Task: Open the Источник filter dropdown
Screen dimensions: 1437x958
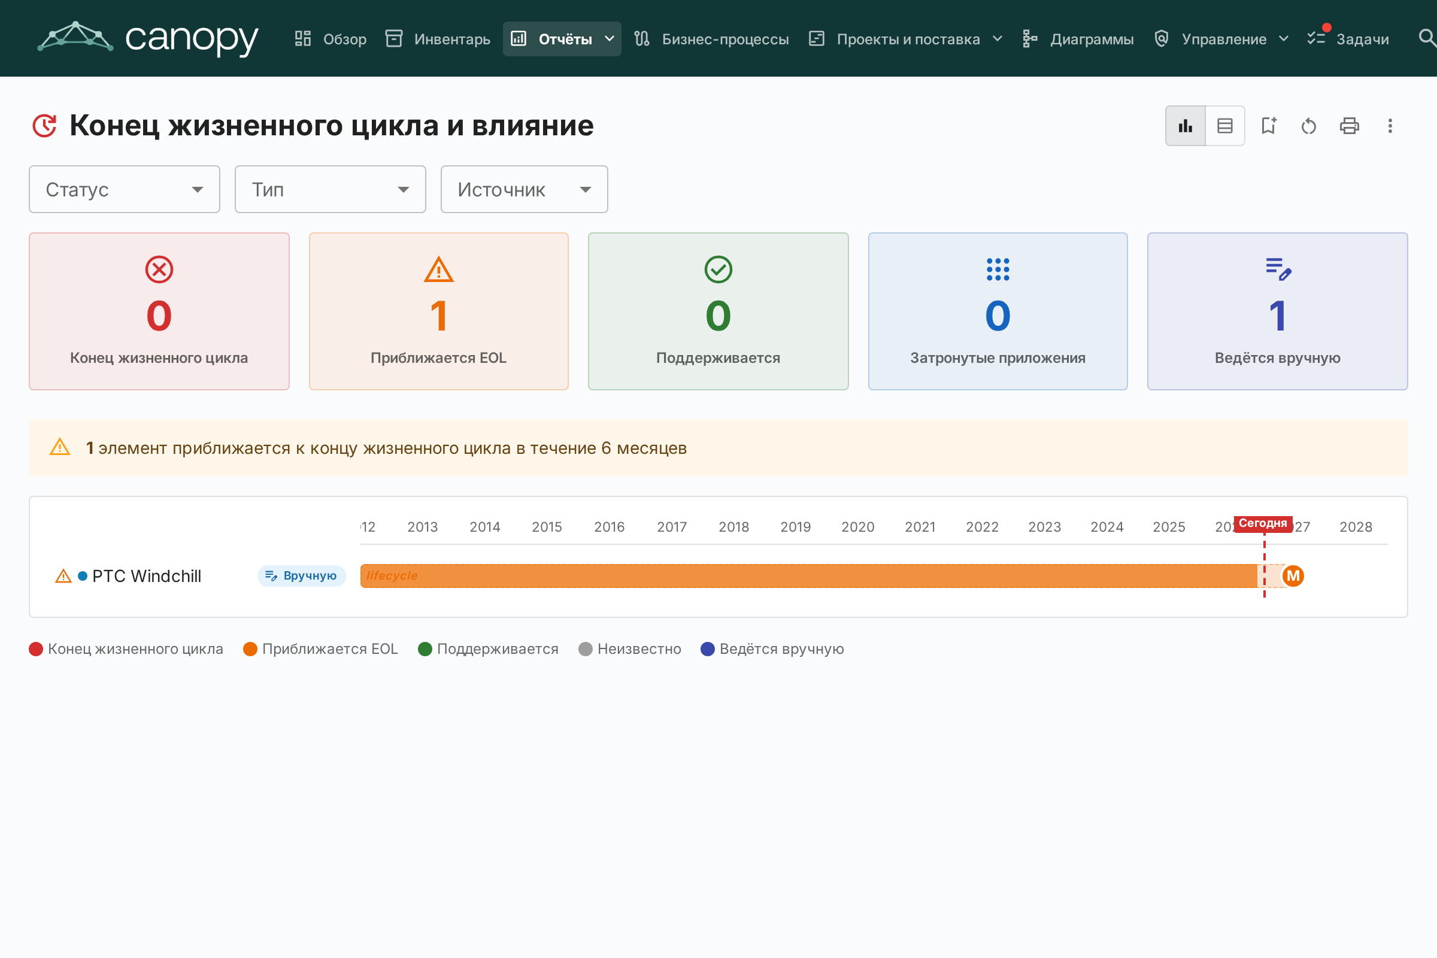Action: [x=525, y=189]
